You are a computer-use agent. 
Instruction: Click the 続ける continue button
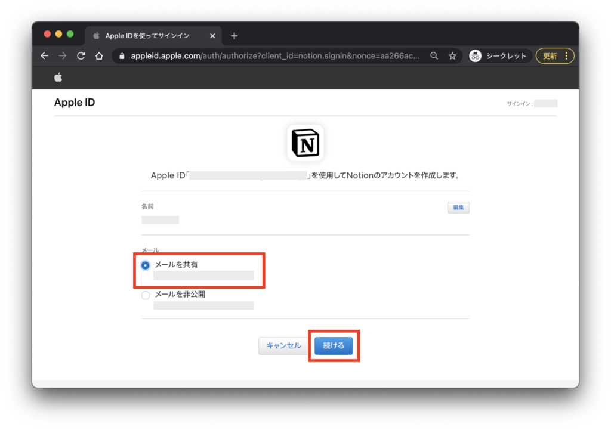(334, 345)
